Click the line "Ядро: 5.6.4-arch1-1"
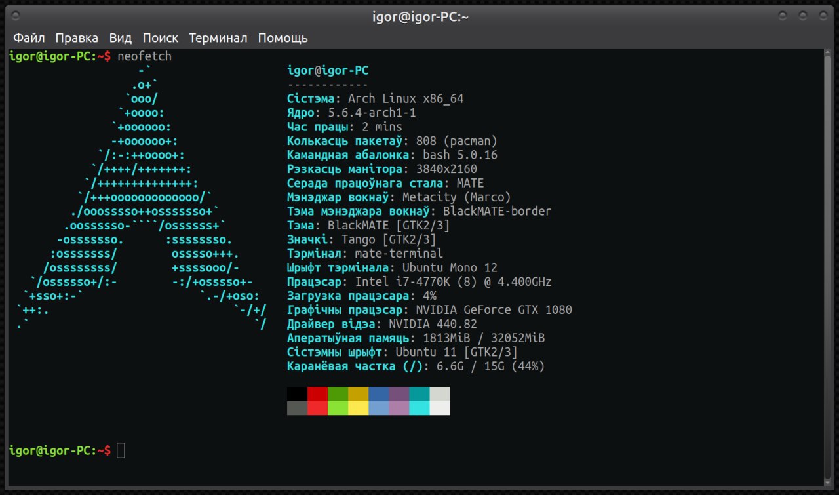The image size is (839, 495). tap(351, 113)
